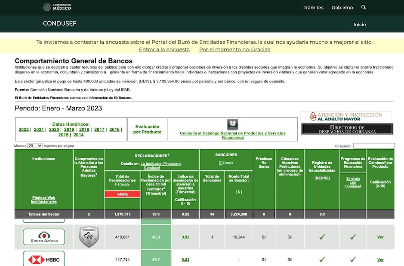Open Atención y Protección al Adulto Mayor banner

click(346, 116)
